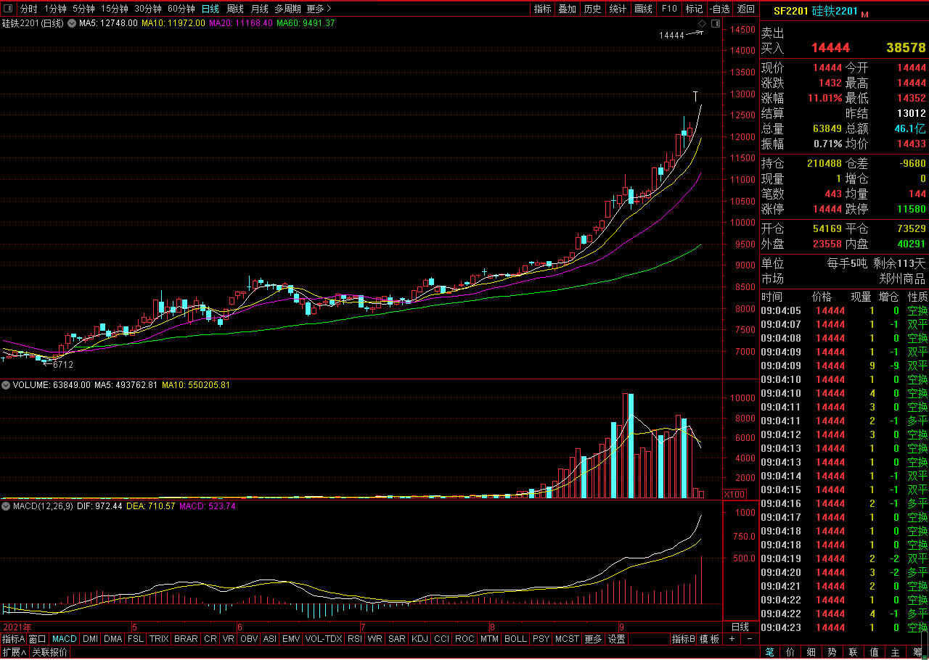
Task: Select the 笔 tab below tick list
Action: 769,652
